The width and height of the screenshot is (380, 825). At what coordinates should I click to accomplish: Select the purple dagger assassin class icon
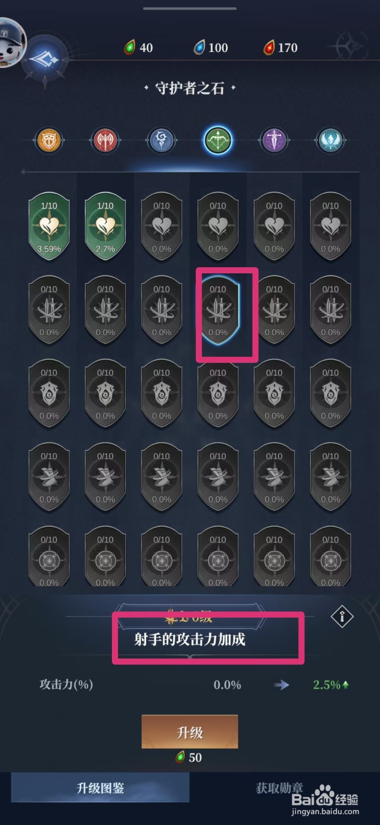(x=274, y=140)
